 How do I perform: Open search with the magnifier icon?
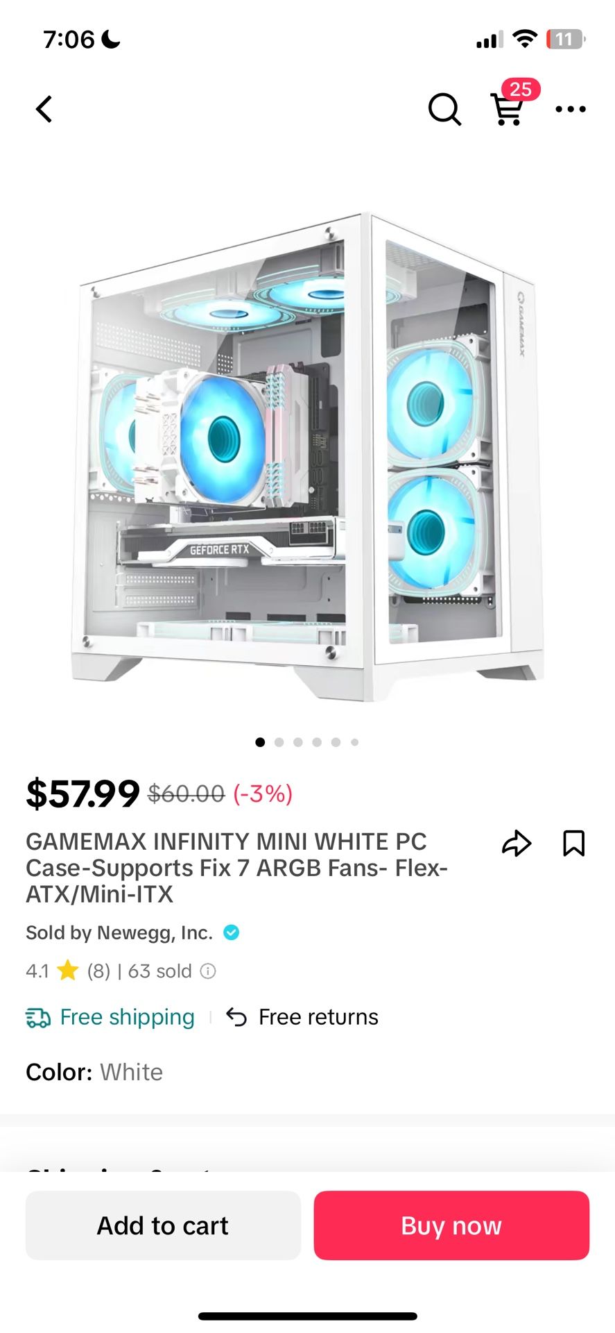444,109
